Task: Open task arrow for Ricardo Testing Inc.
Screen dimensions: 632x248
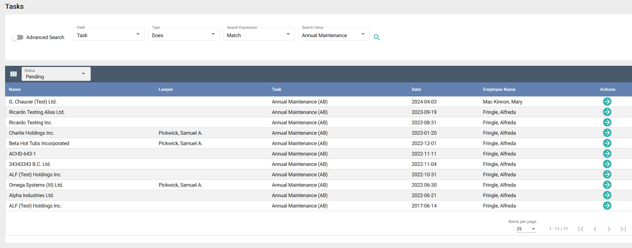Action: (x=607, y=122)
